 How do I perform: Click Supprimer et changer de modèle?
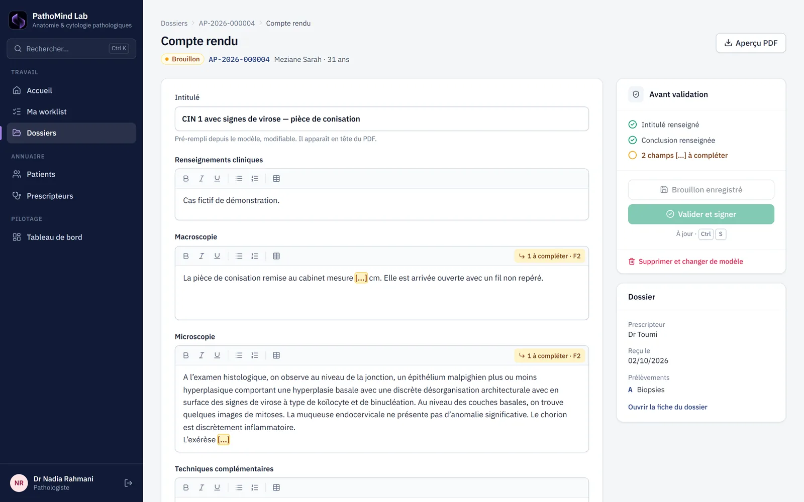point(685,262)
